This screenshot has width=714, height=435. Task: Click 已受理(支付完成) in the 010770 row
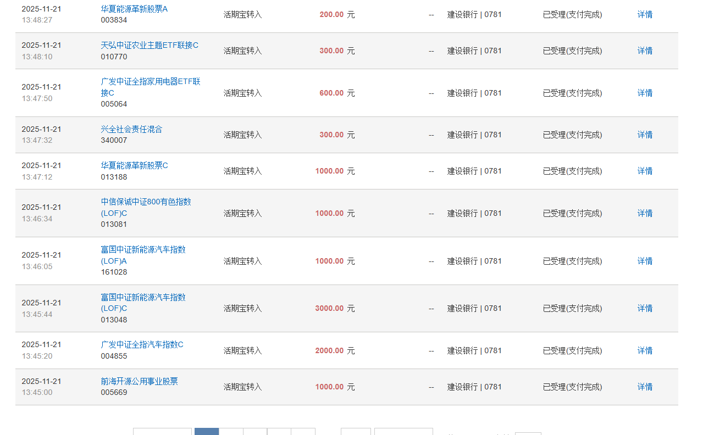(572, 51)
